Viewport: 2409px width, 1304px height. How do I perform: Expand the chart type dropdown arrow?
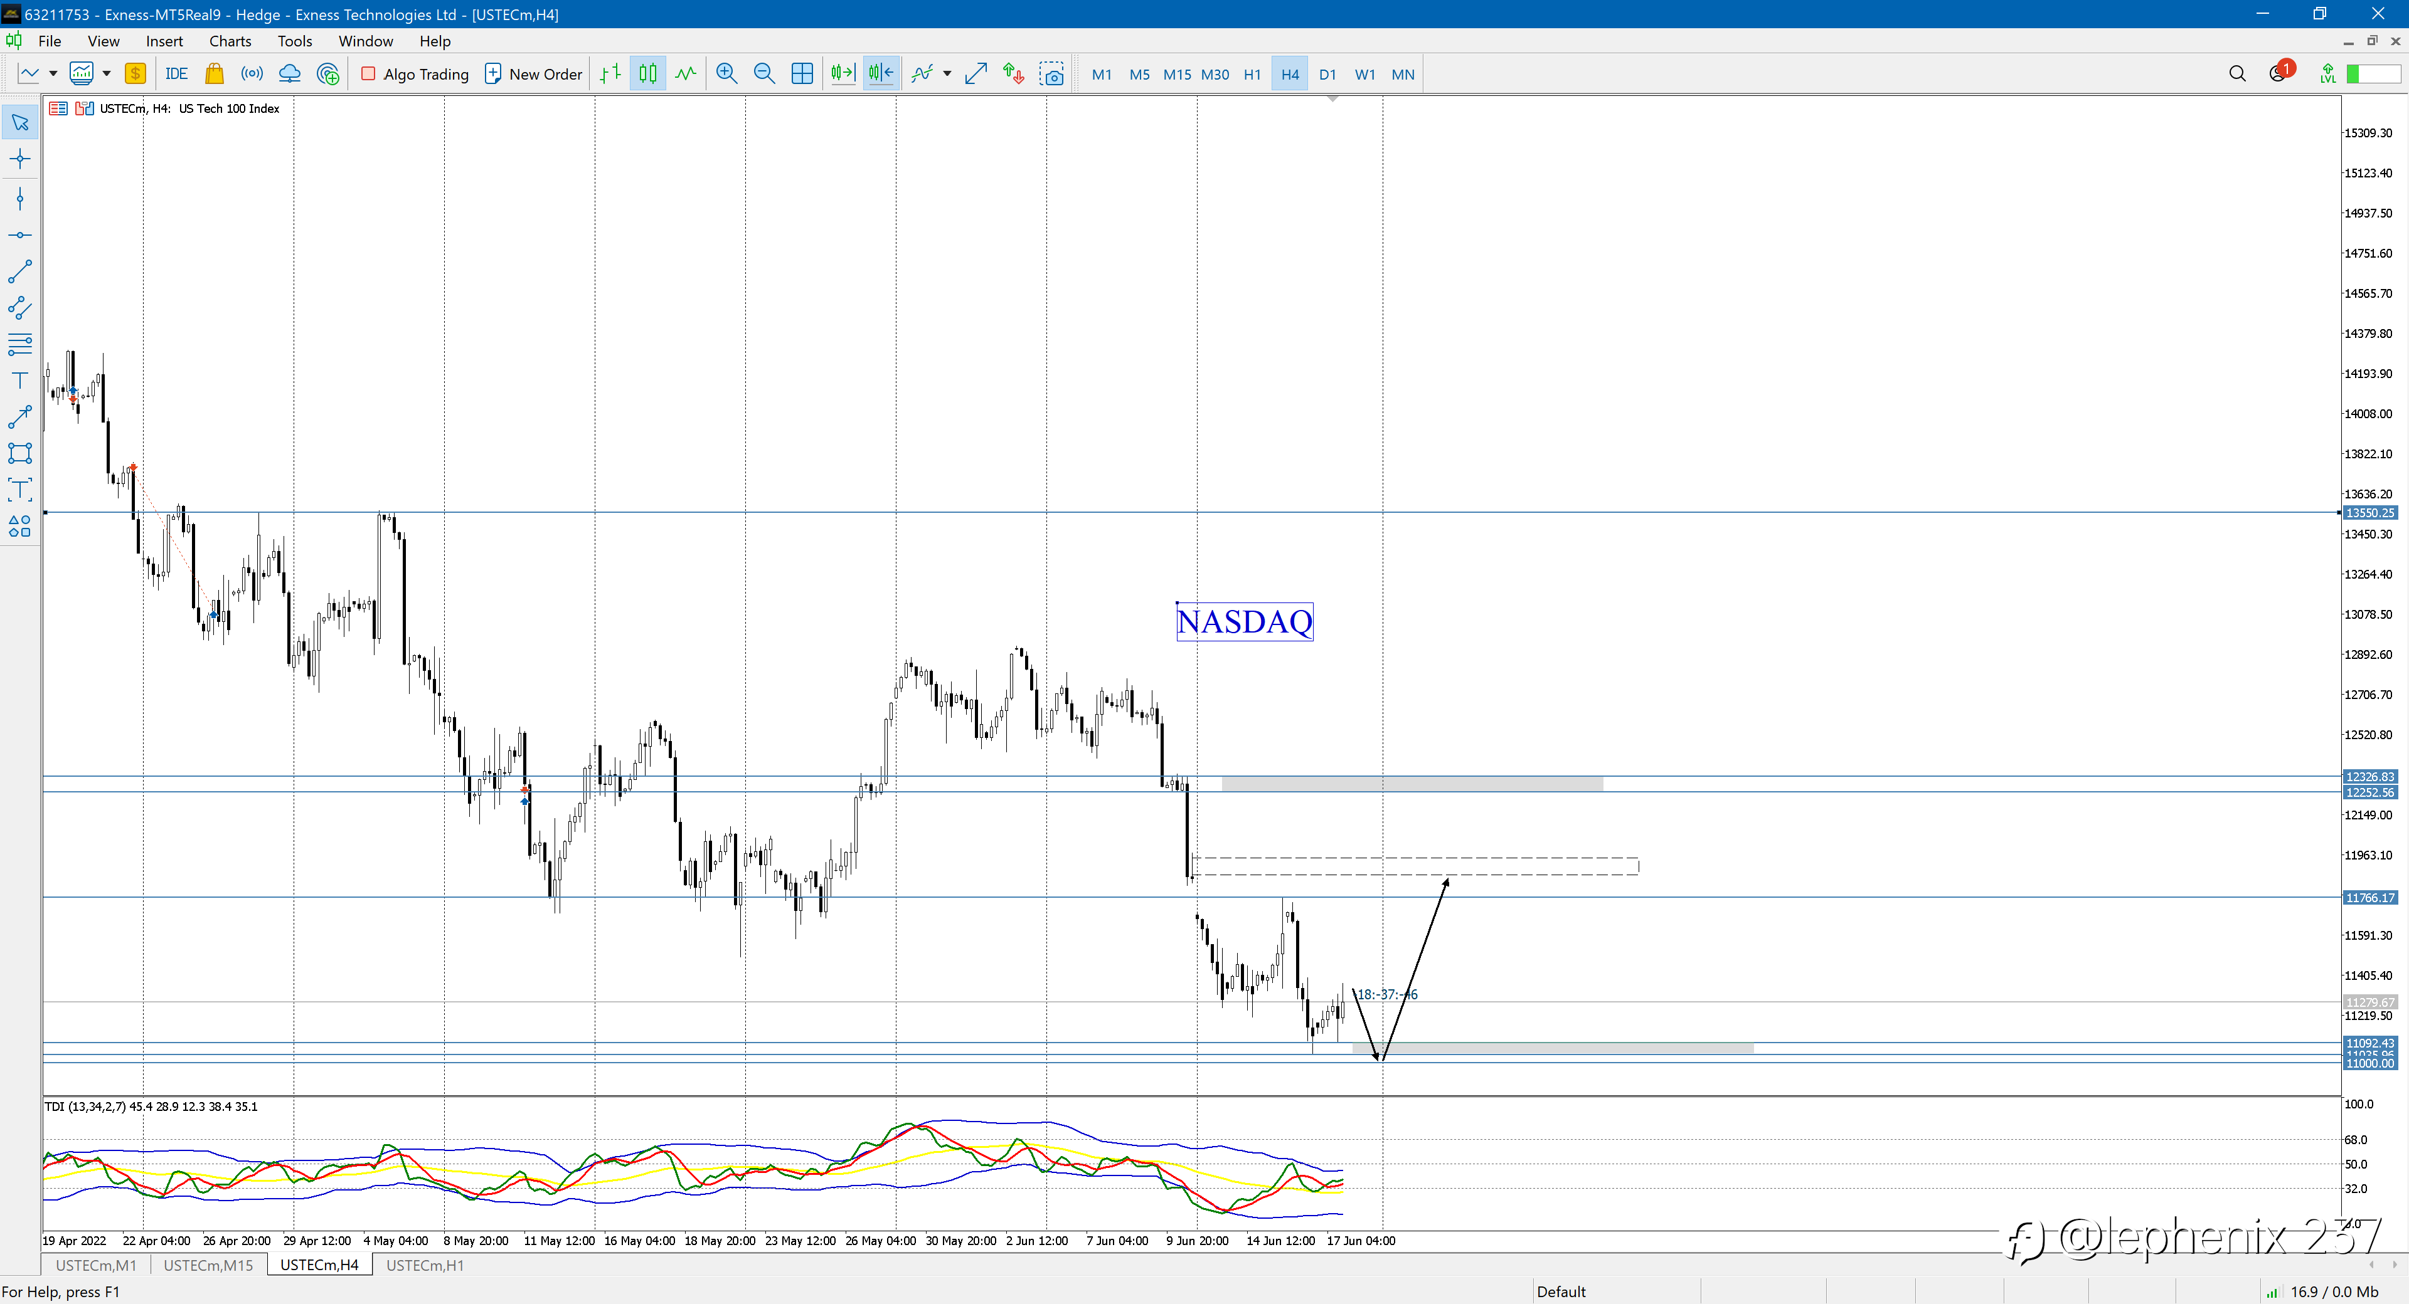(x=53, y=74)
